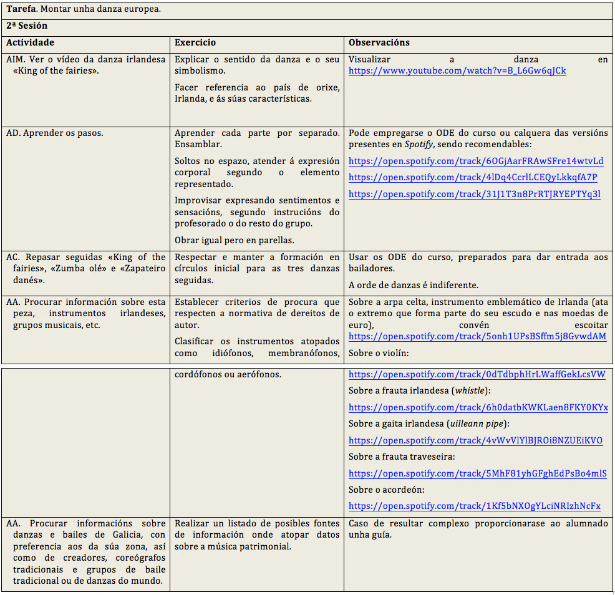Open the YouTube link for the dance video
Image resolution: width=615 pixels, height=595 pixels.
[457, 71]
